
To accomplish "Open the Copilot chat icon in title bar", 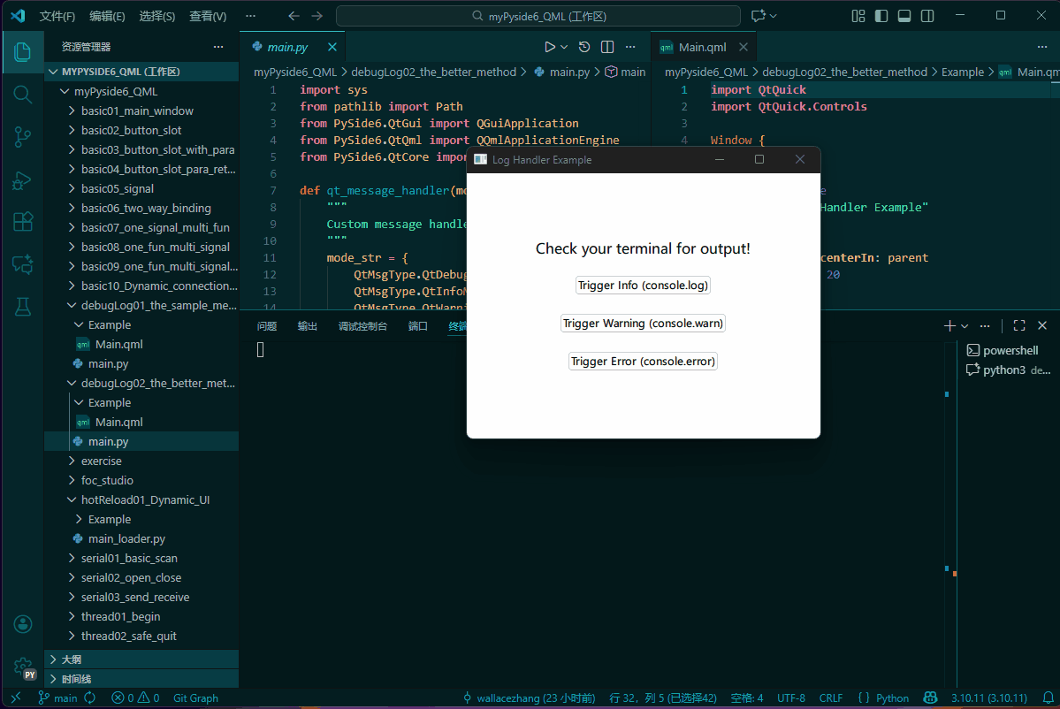I will (759, 16).
